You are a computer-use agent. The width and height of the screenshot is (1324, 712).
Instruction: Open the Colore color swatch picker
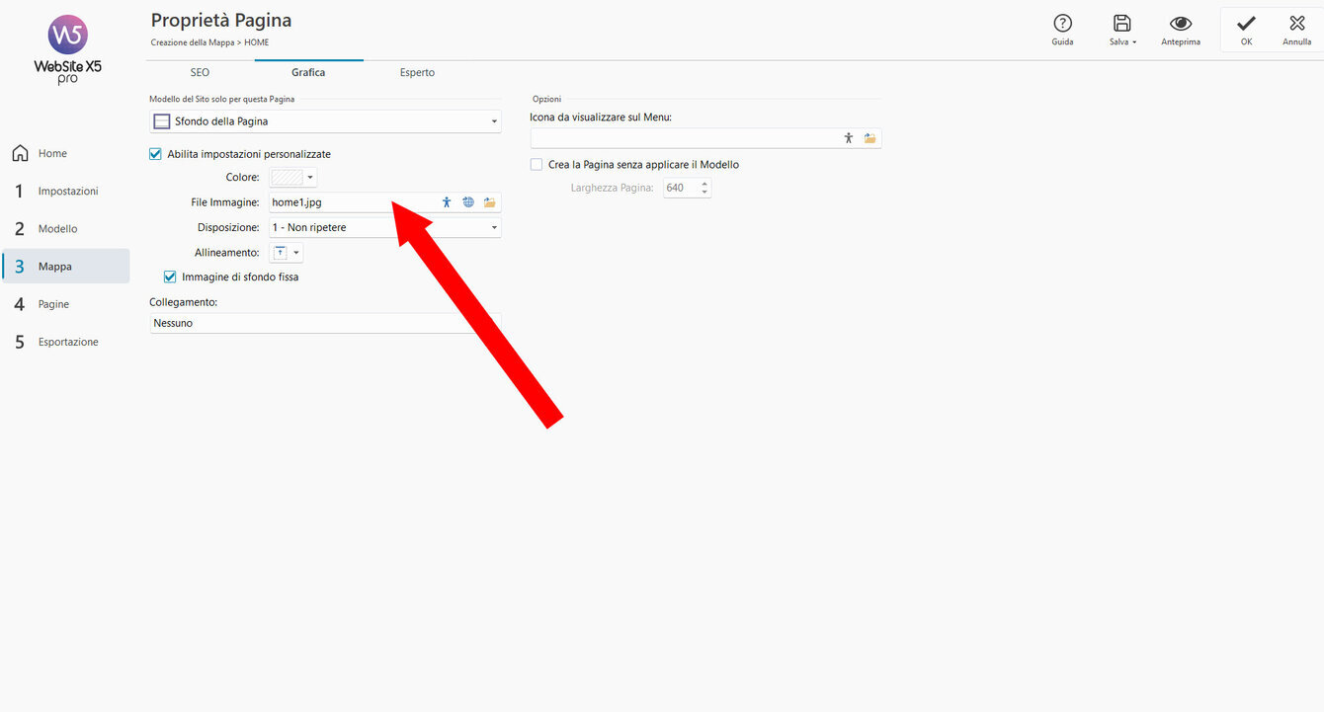[x=292, y=178]
